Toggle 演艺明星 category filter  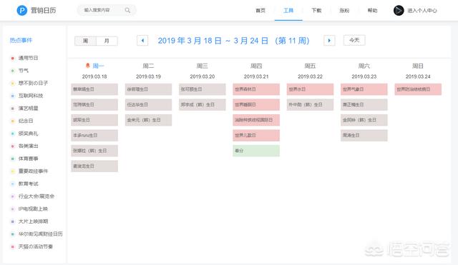[28, 108]
